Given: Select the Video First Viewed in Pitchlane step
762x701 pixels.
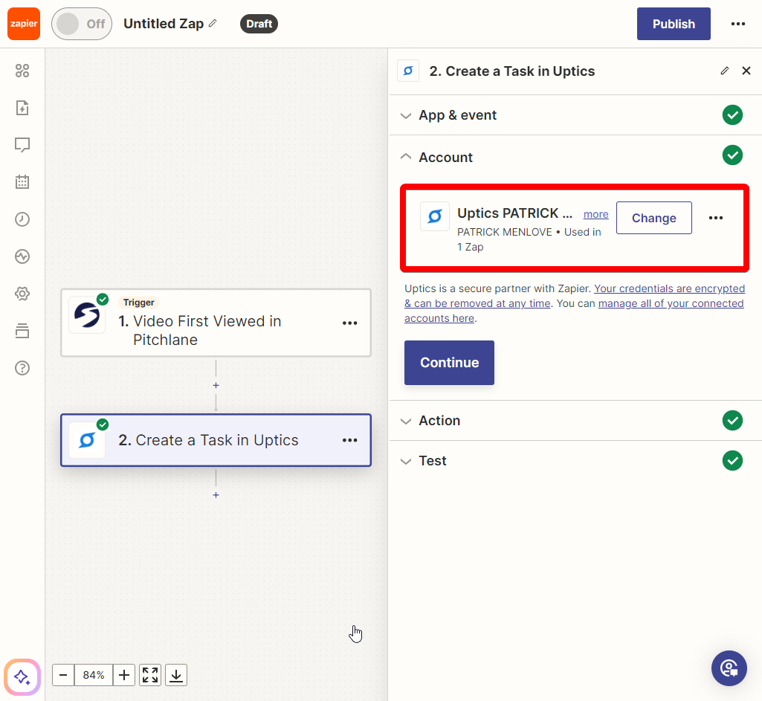Looking at the screenshot, I should (216, 323).
